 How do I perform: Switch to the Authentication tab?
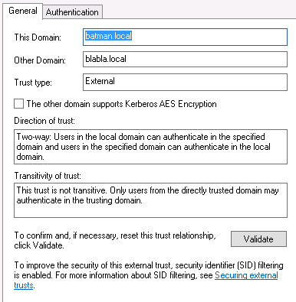tap(73, 12)
